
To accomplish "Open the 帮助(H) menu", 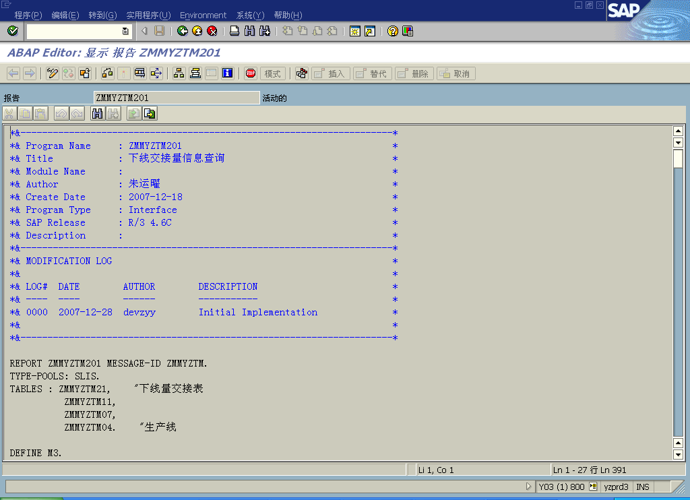I will pos(288,15).
